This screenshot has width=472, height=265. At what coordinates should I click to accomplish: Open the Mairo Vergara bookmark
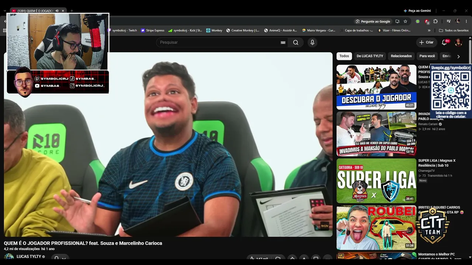(x=319, y=31)
